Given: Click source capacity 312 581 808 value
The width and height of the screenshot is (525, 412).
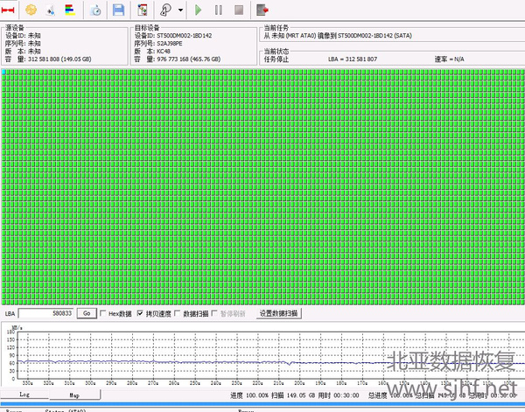Looking at the screenshot, I should pos(59,59).
